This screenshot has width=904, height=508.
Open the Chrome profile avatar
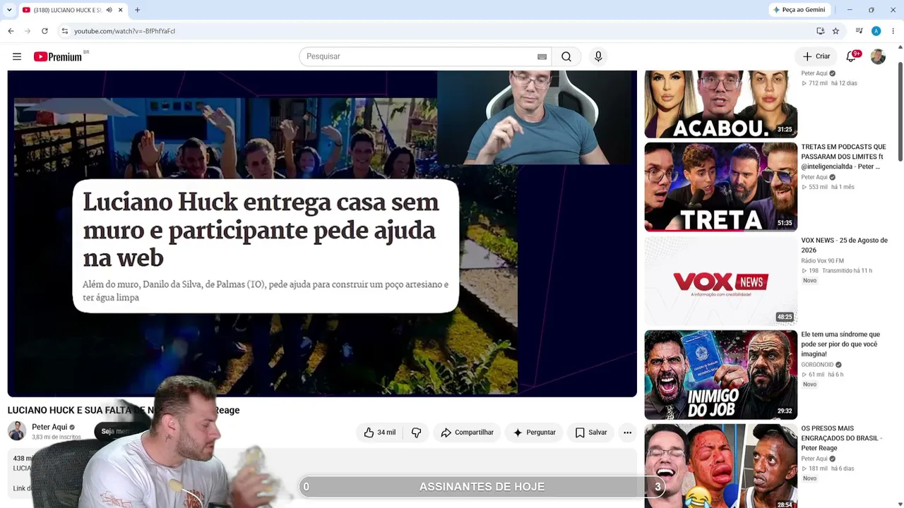coord(876,31)
